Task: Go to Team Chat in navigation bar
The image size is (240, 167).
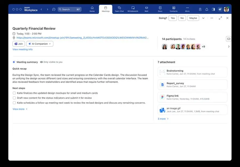Action: pyautogui.click(x=119, y=9)
